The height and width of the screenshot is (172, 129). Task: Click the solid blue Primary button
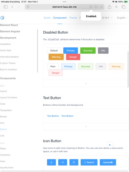(71, 51)
